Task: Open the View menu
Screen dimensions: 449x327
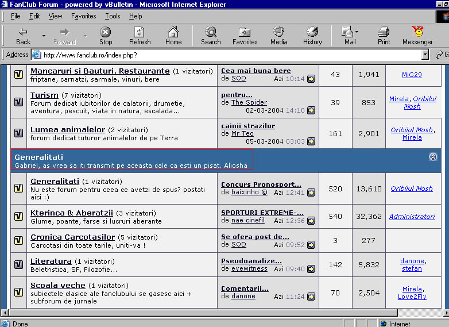Action: pos(56,16)
